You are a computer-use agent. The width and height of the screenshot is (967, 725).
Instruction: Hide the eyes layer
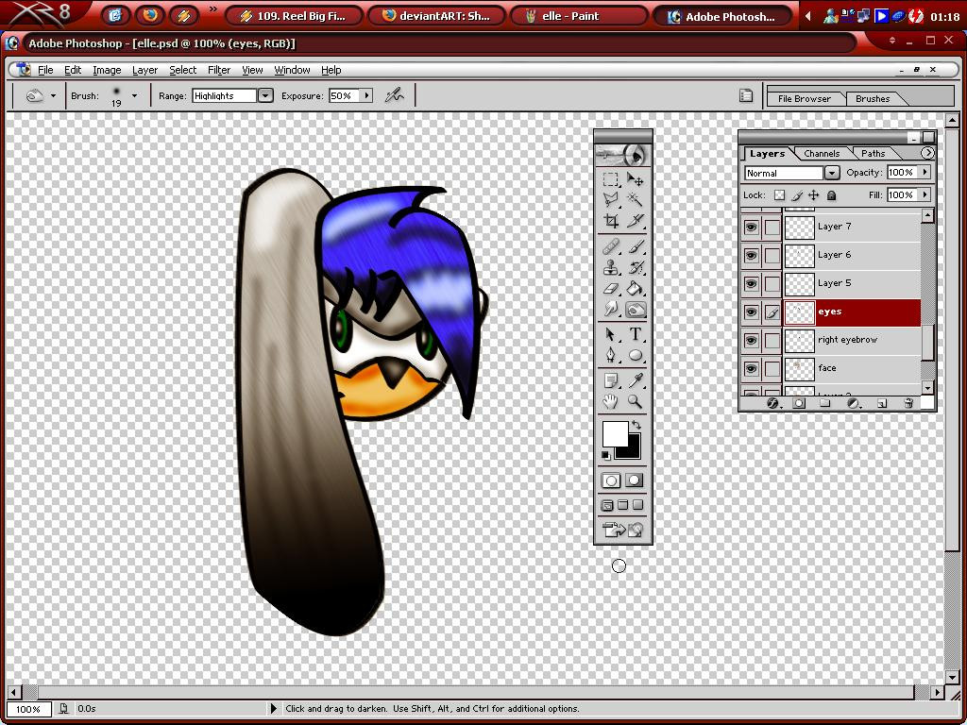(751, 312)
